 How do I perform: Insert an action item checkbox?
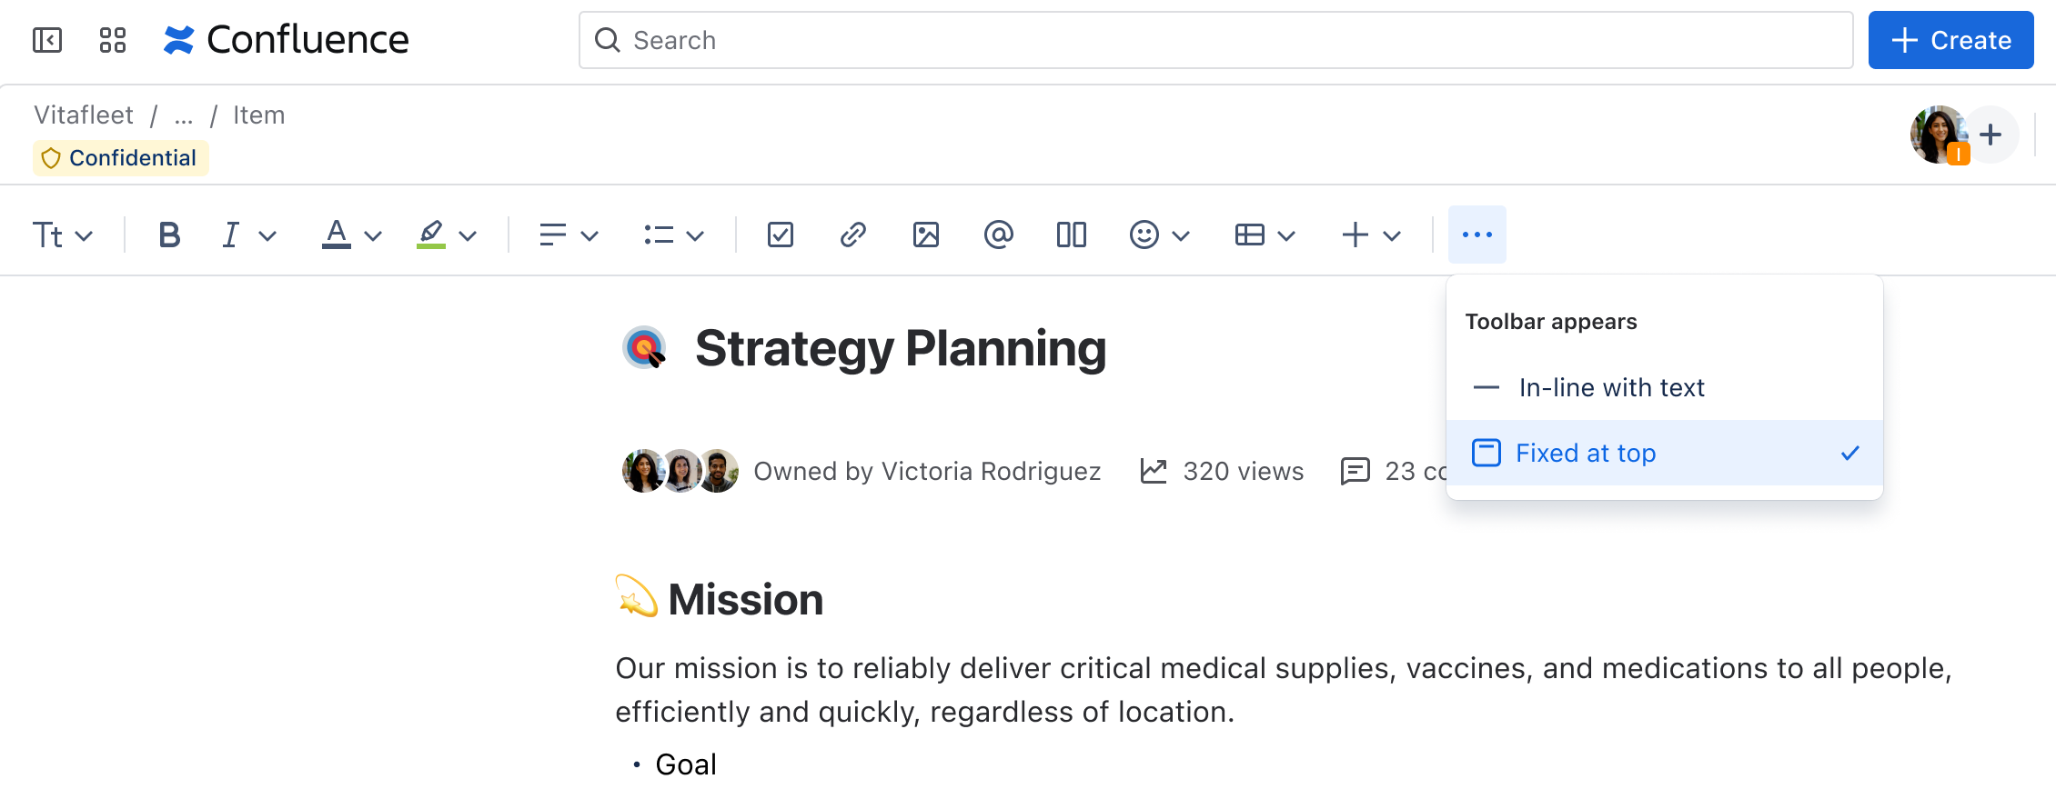pyautogui.click(x=780, y=235)
